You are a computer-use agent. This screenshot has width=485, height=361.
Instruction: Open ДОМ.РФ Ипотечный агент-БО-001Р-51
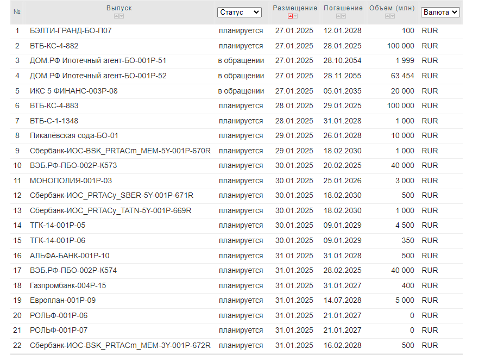click(x=98, y=61)
